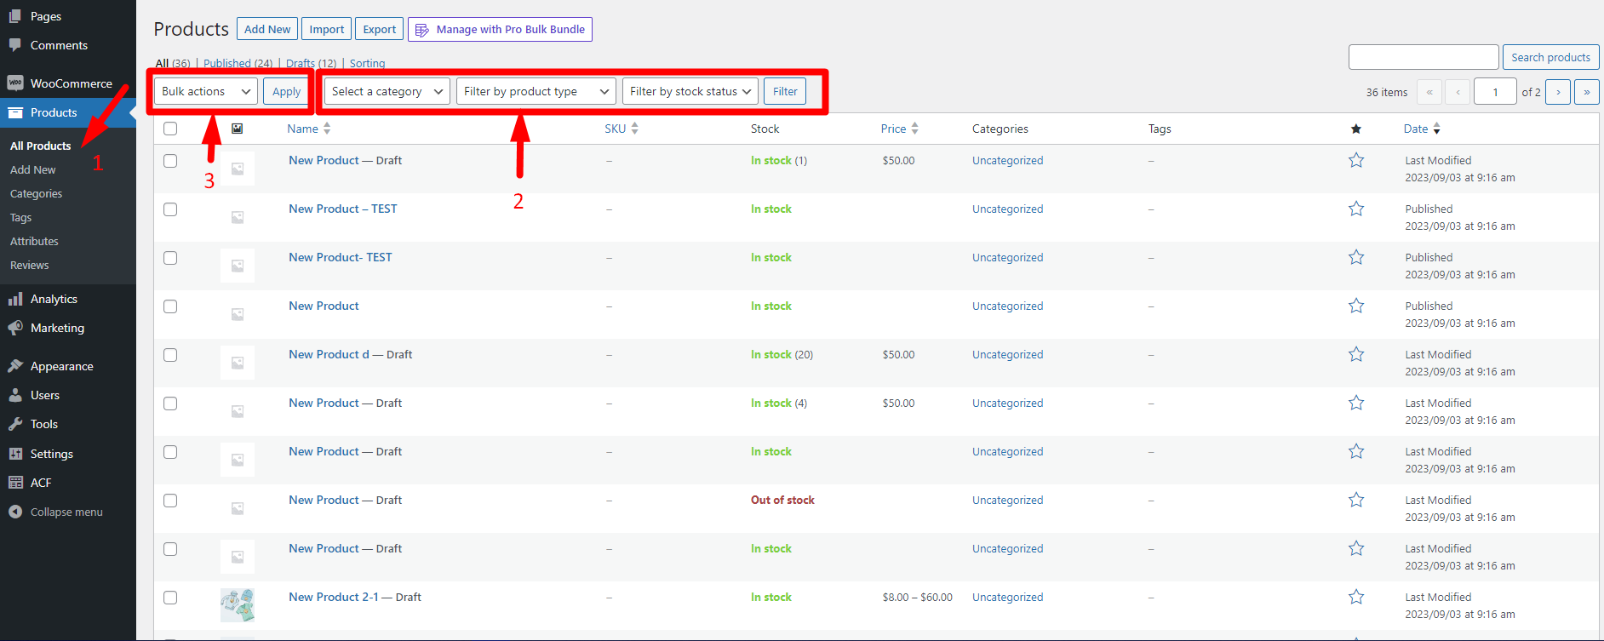Select the Out of stock product checkbox
Image resolution: width=1604 pixels, height=641 pixels.
point(170,501)
